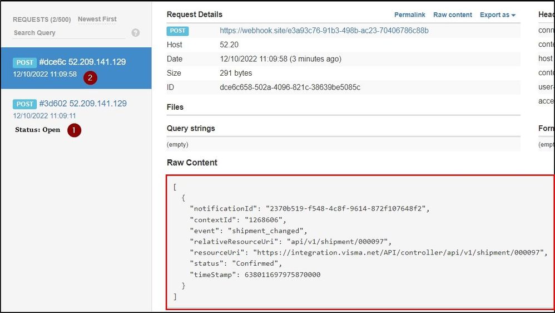Image resolution: width=555 pixels, height=313 pixels.
Task: Select request #3d602 from 52.209.141.129
Action: (x=82, y=104)
